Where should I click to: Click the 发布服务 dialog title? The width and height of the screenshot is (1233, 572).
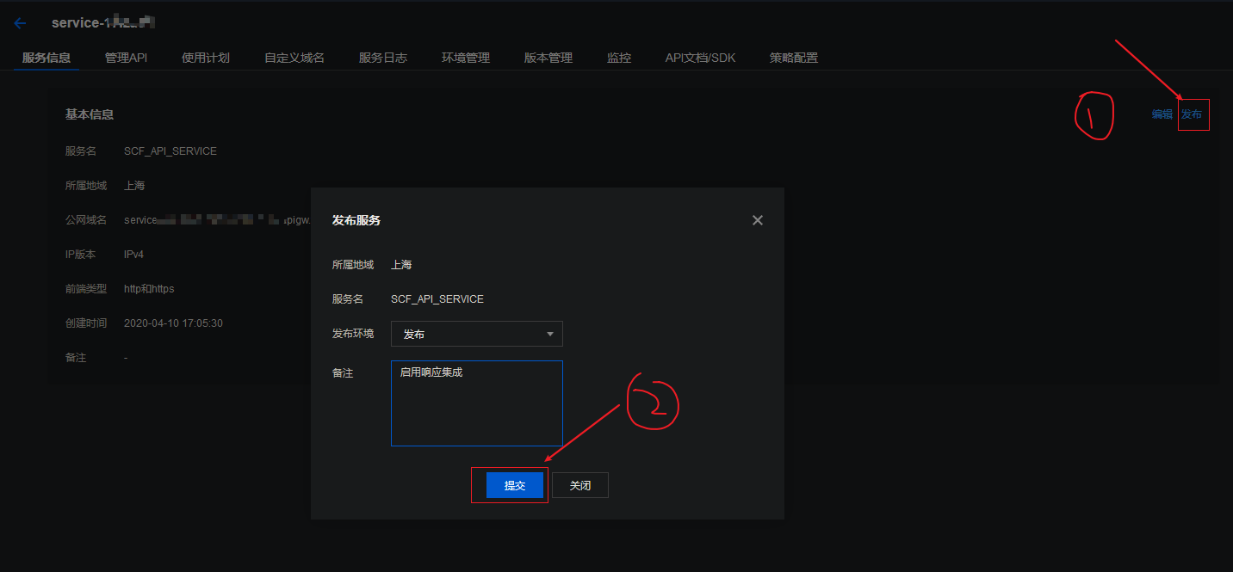click(x=356, y=220)
